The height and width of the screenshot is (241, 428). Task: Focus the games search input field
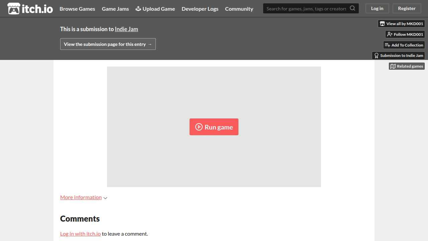tap(306, 8)
